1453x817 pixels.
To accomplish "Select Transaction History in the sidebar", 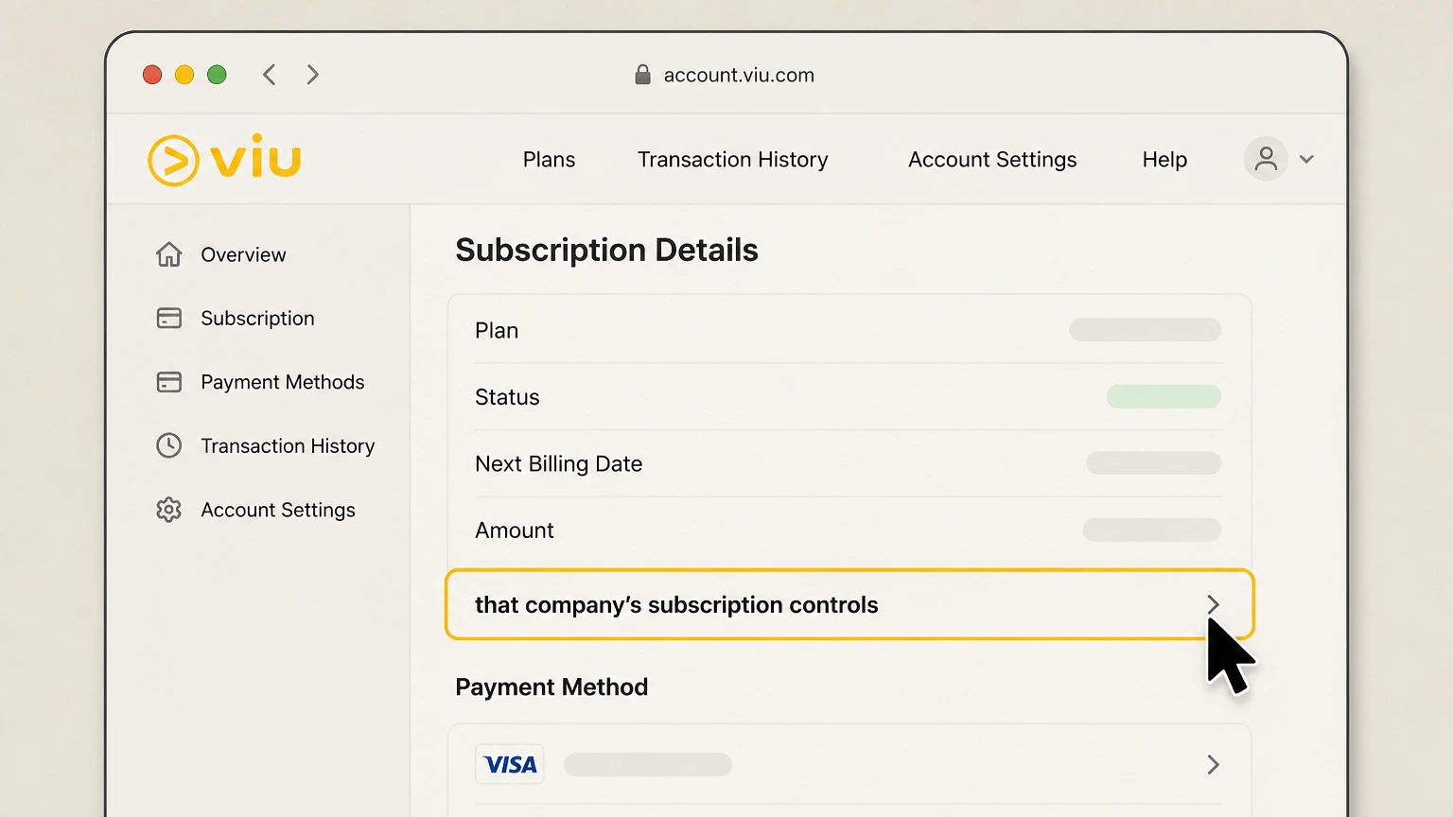I will click(288, 445).
